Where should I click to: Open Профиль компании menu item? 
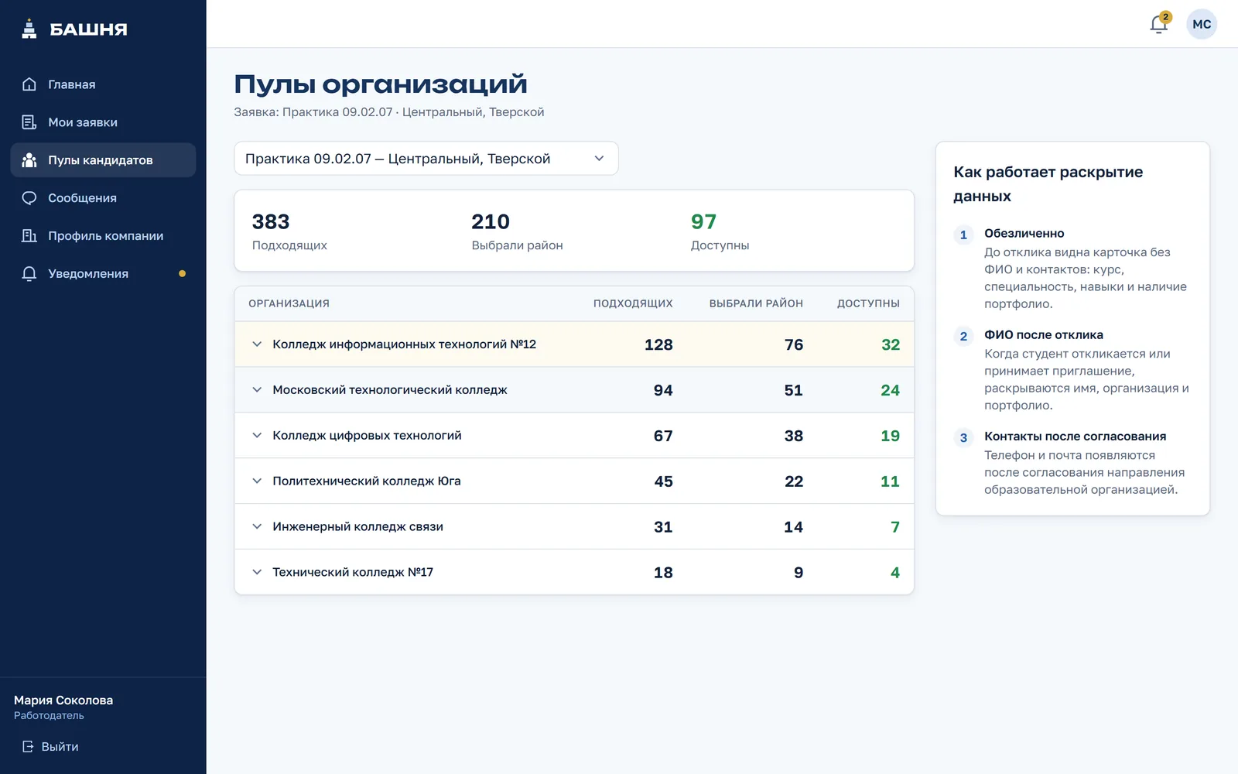point(103,236)
